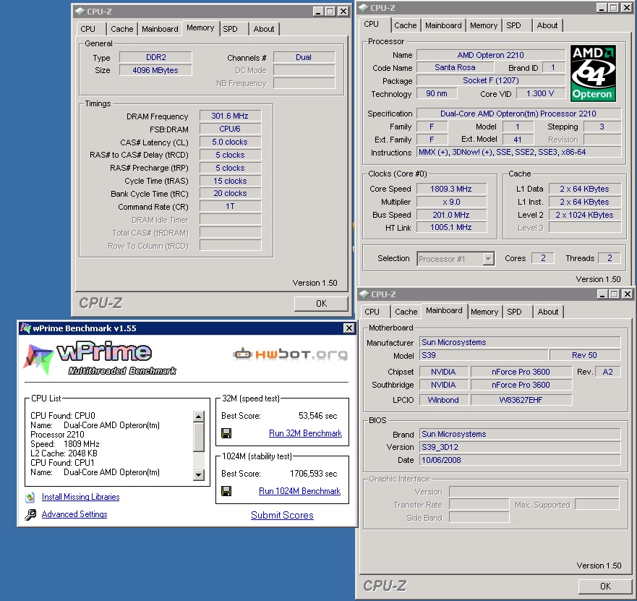Click memory size field 4096 MBytes
The height and width of the screenshot is (601, 637).
coord(155,70)
